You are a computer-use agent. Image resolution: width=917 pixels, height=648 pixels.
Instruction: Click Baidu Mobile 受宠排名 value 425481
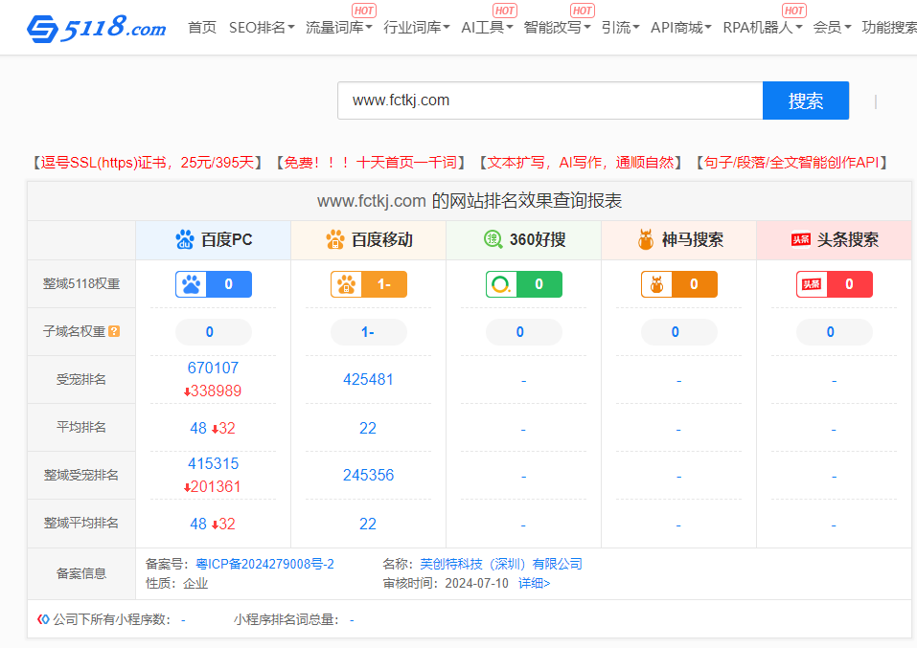point(368,379)
